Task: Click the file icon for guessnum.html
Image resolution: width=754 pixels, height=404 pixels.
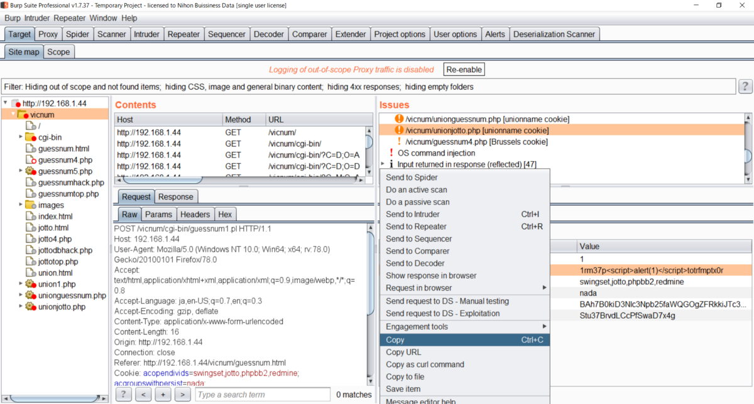Action: (31, 149)
